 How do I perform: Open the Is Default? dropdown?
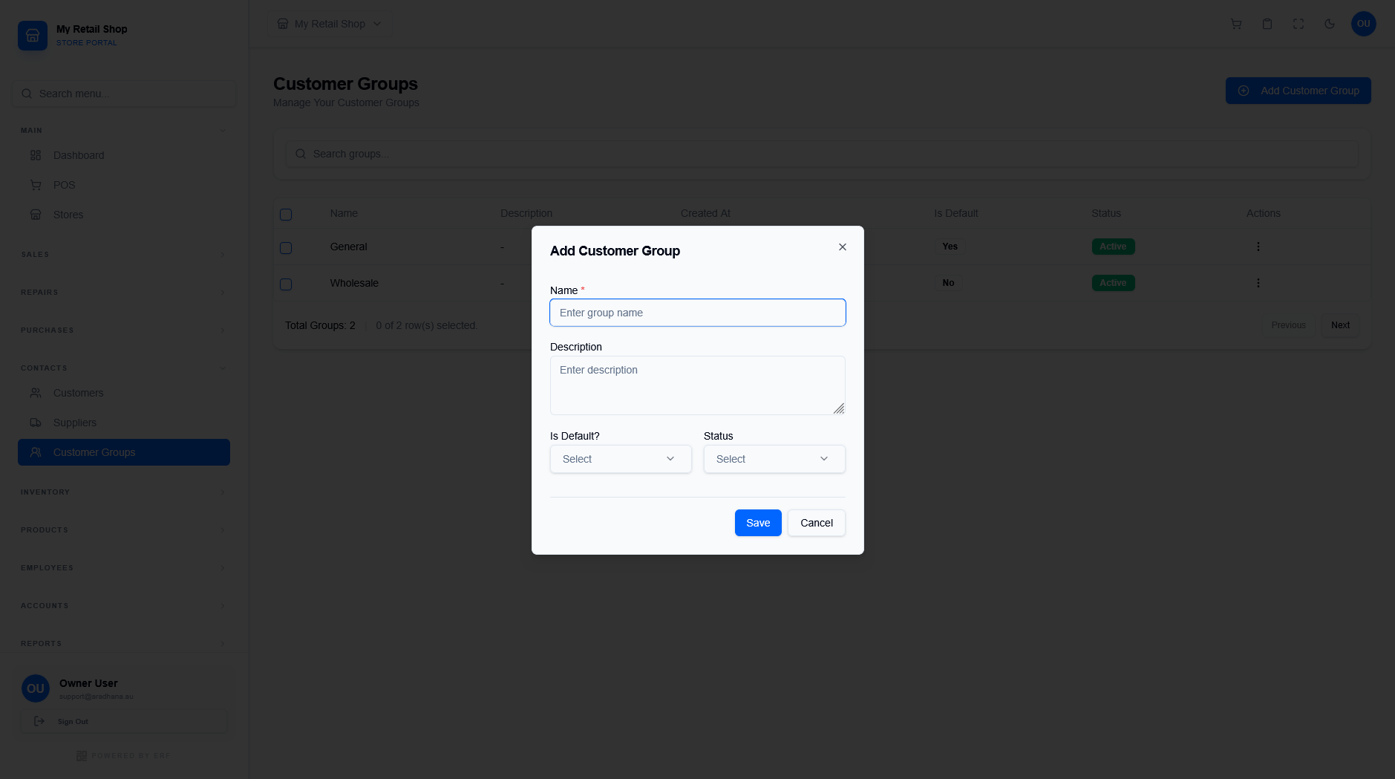pyautogui.click(x=621, y=459)
